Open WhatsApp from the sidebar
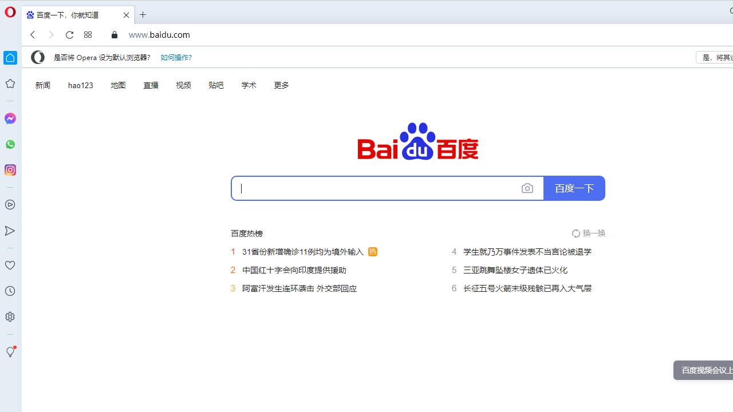Viewport: 733px width, 412px height. pyautogui.click(x=10, y=144)
